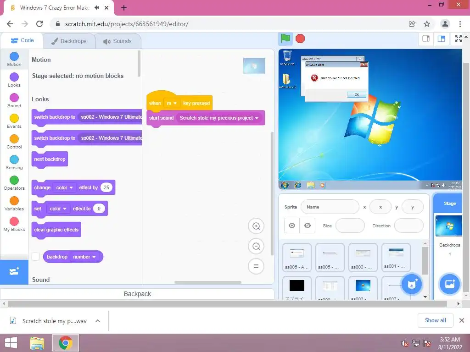Enter full screen stage mode
470x352 pixels.
click(459, 38)
